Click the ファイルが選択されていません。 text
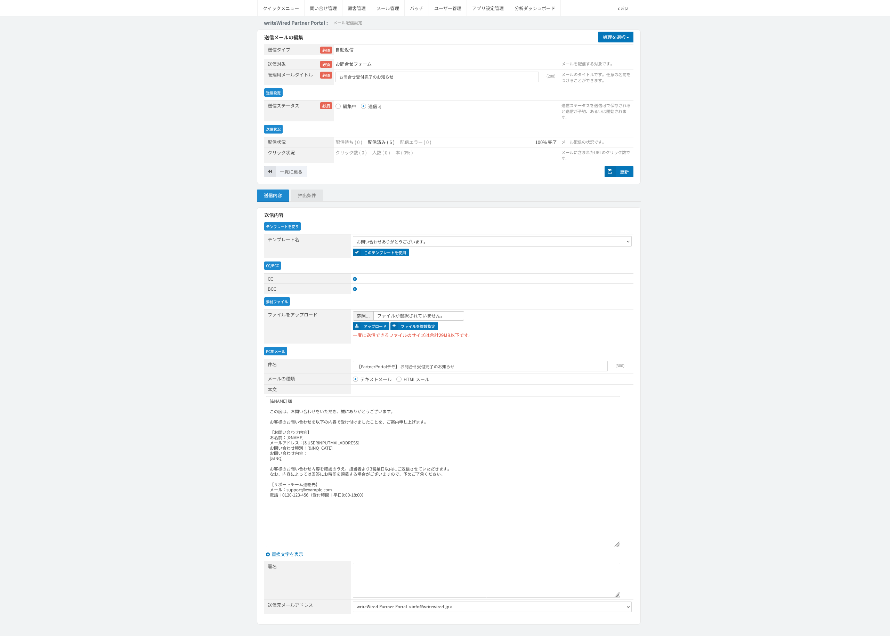890x636 pixels. click(x=410, y=316)
